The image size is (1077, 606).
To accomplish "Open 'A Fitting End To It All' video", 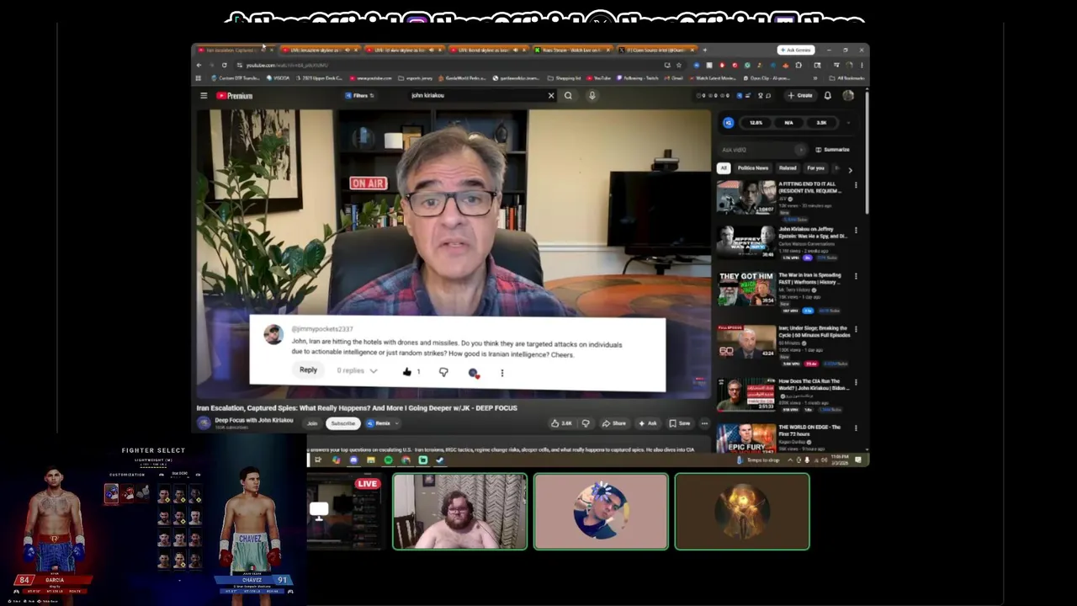I will point(746,198).
